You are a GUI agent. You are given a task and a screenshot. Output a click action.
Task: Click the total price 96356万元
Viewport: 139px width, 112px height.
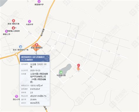pyautogui.click(x=35, y=103)
